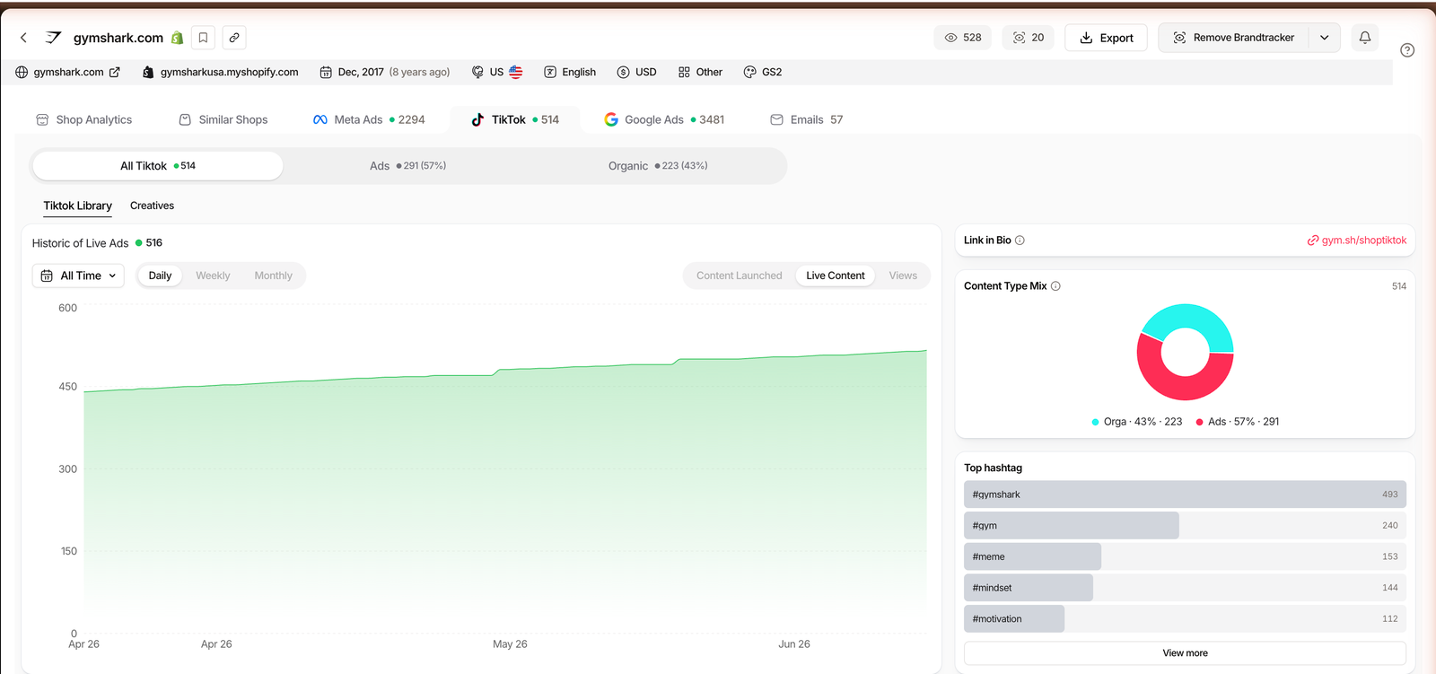
Task: Click the English language indicator
Action: [x=570, y=72]
